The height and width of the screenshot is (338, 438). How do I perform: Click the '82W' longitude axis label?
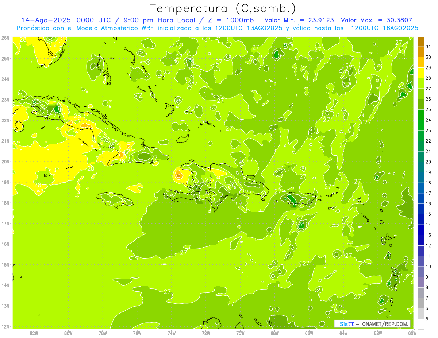pos(34,333)
